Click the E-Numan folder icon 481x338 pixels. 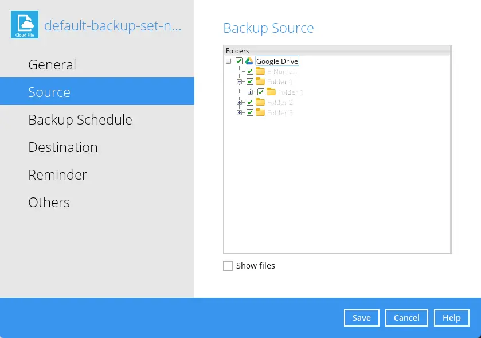pyautogui.click(x=260, y=72)
